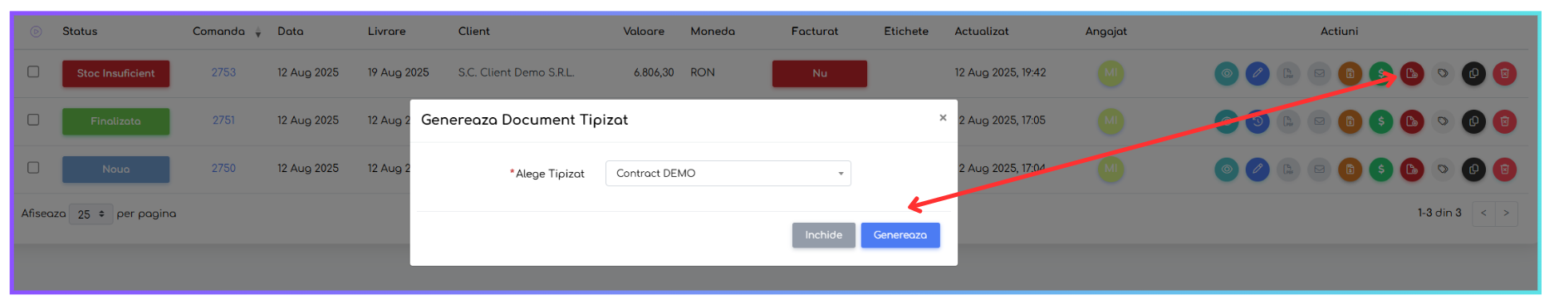Image resolution: width=1559 pixels, height=300 pixels.
Task: Click the MI employee avatar on order 2750
Action: (1110, 170)
